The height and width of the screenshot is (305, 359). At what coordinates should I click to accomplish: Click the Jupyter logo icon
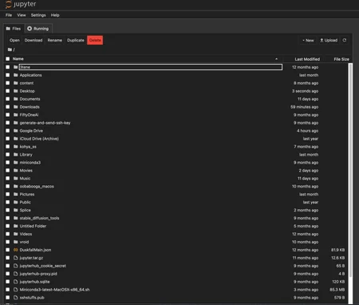pyautogui.click(x=9, y=4)
